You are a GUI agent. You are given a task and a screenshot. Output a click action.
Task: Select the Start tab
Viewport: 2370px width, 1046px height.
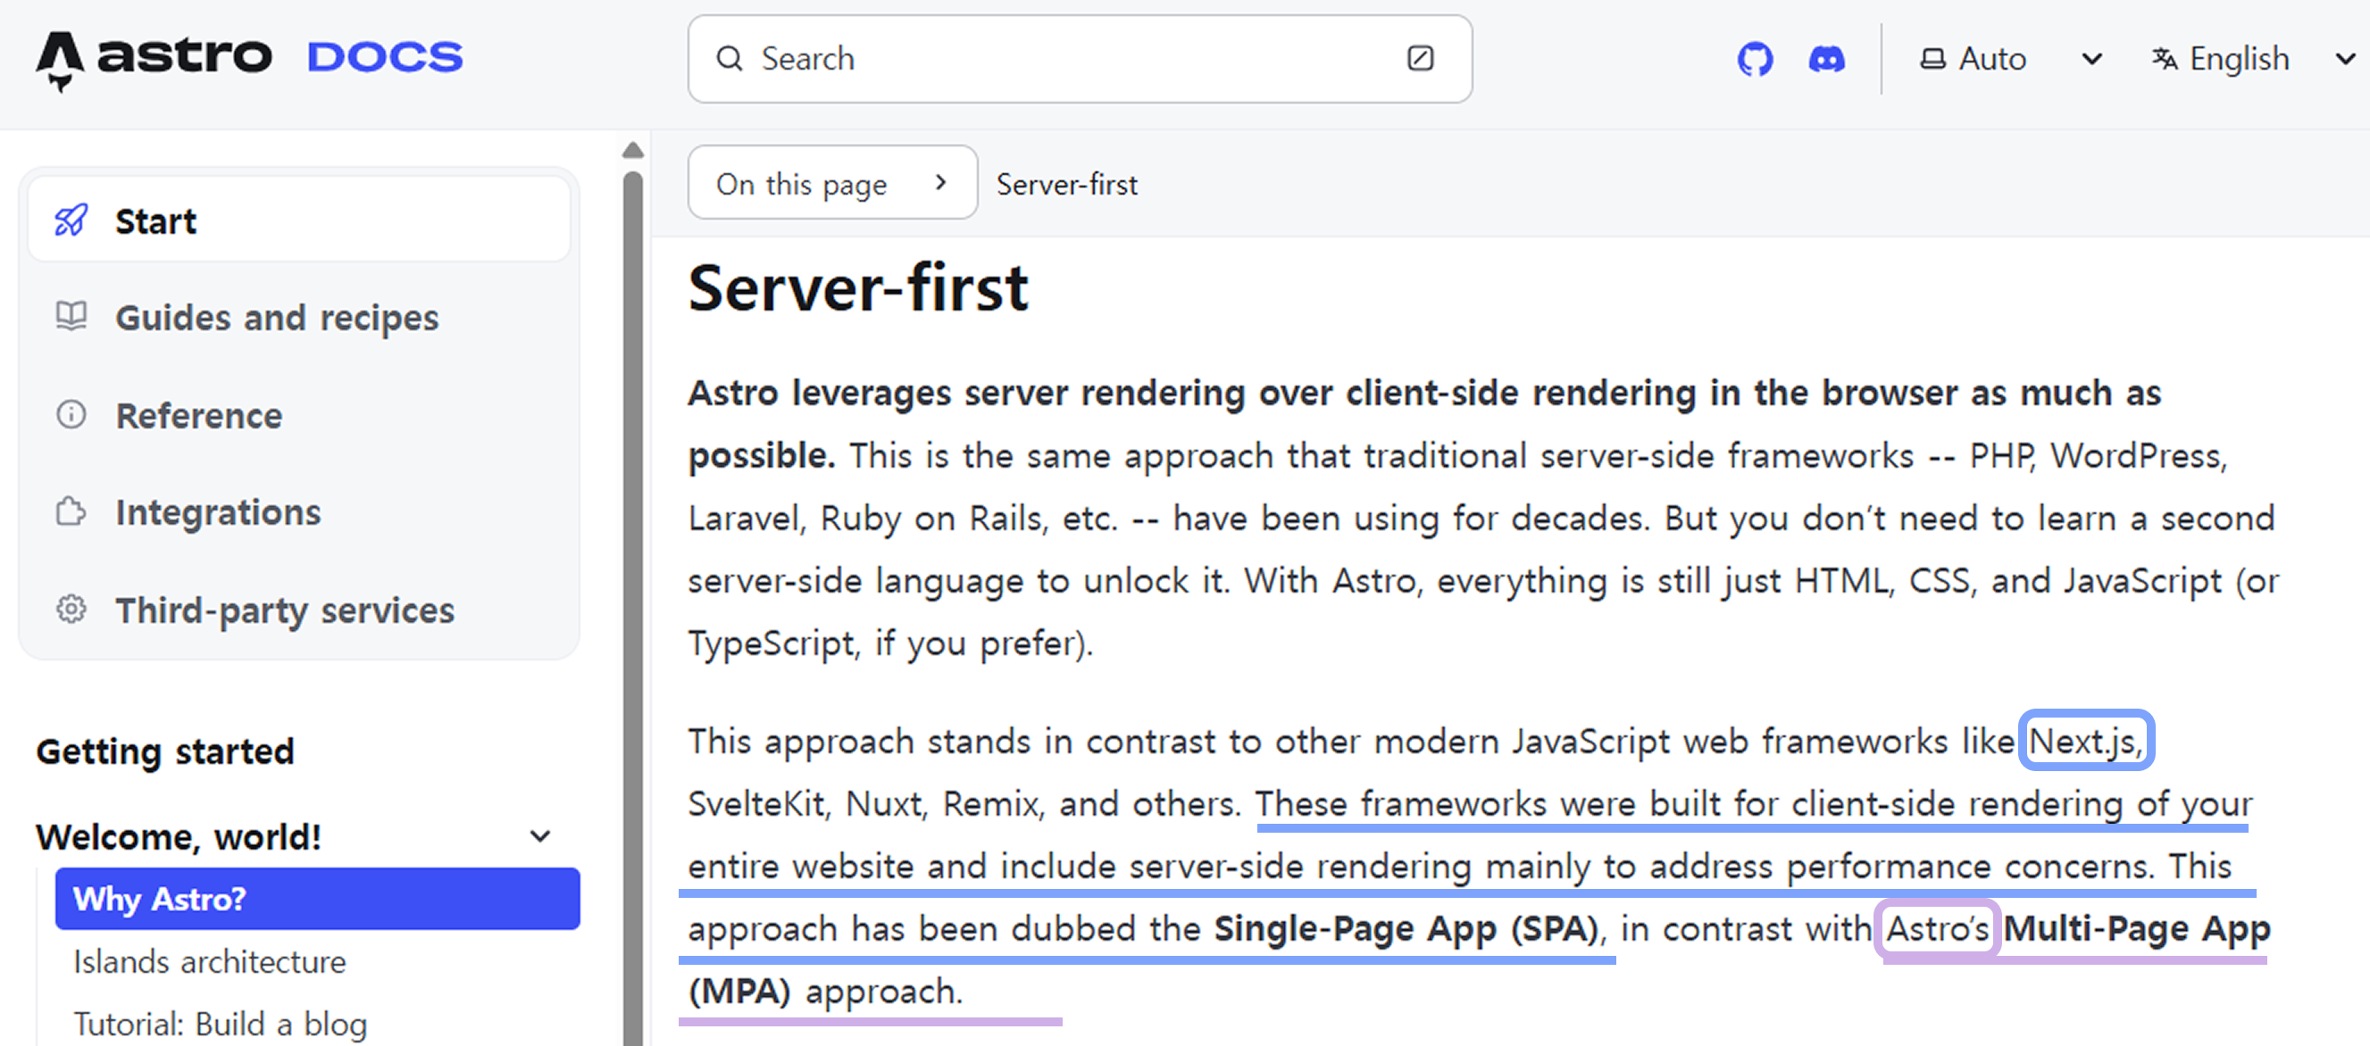(299, 220)
